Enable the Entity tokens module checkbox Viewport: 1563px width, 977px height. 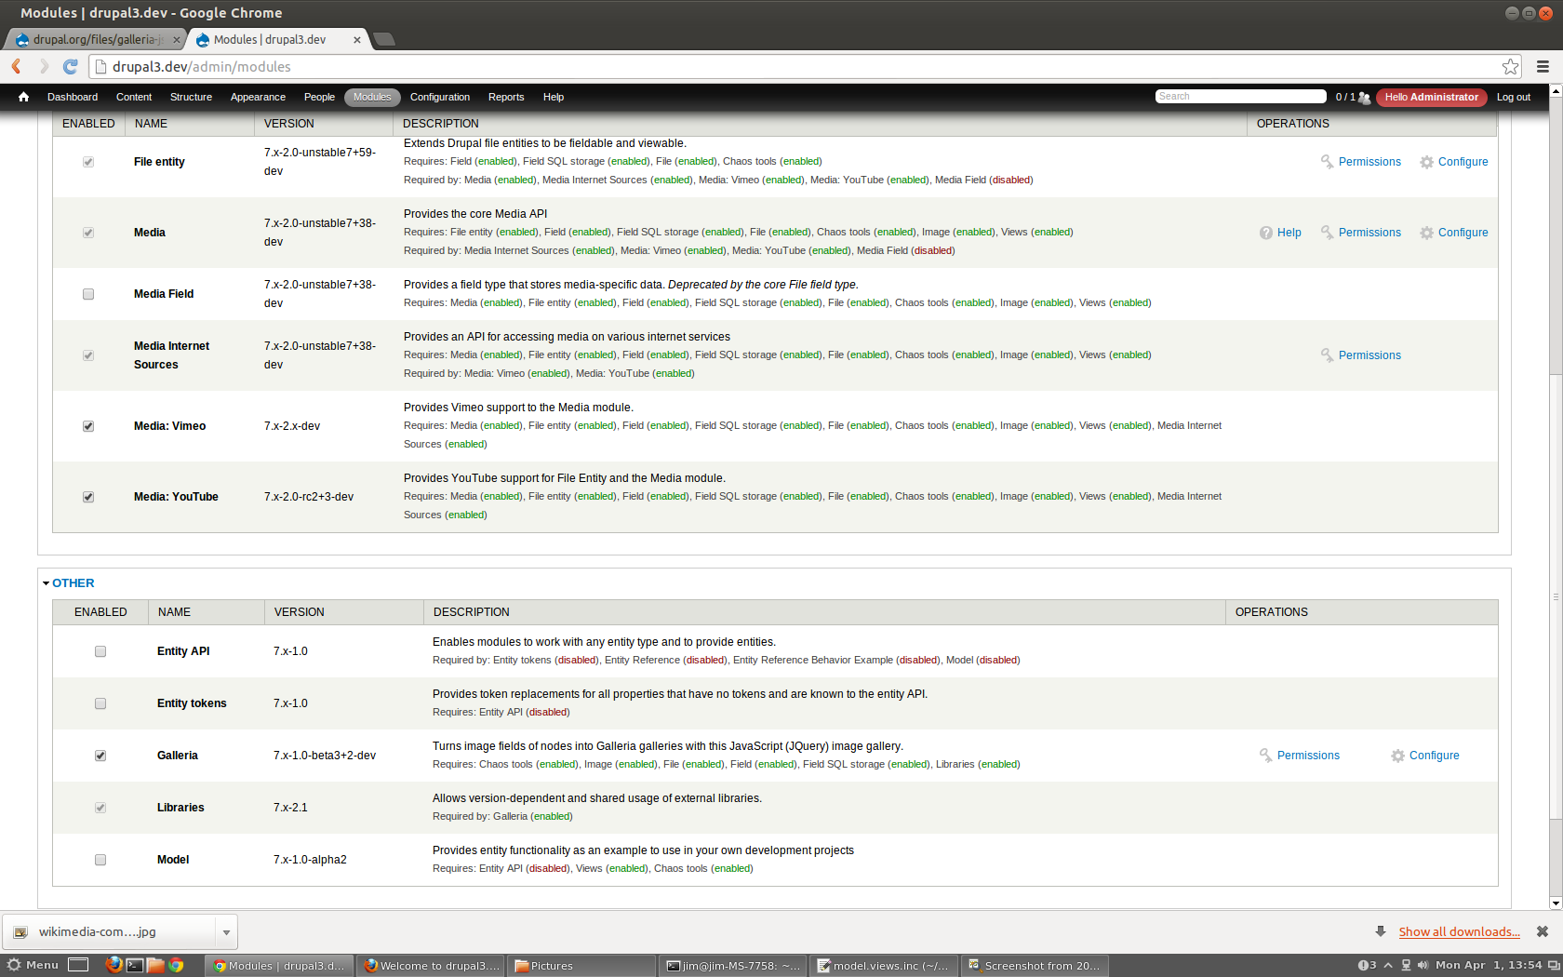[x=100, y=703]
